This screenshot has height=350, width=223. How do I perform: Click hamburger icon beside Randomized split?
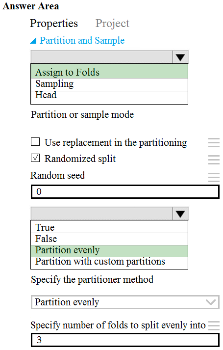(x=214, y=160)
